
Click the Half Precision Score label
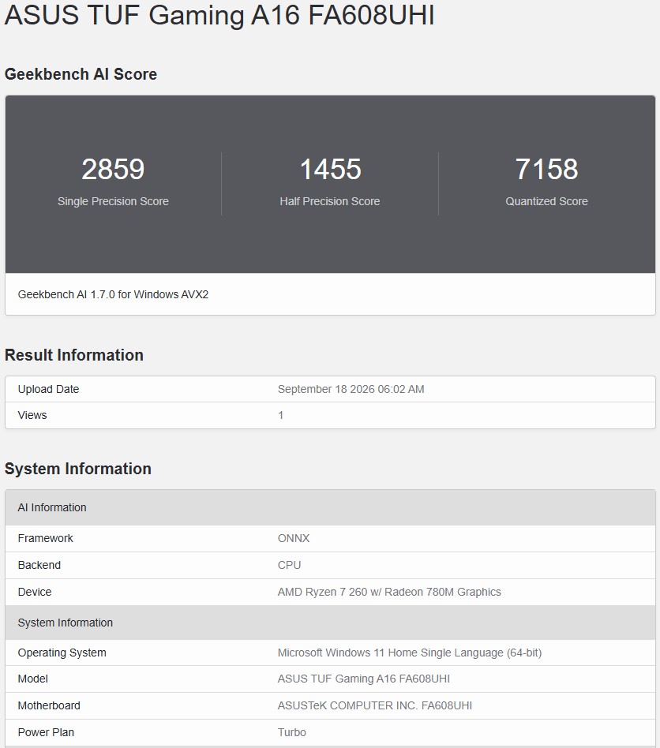click(330, 201)
